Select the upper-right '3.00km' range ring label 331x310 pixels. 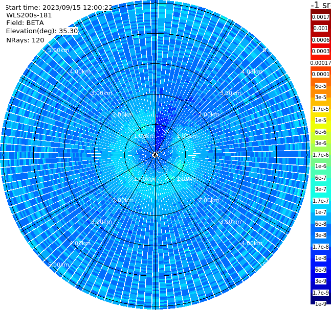(x=230, y=93)
